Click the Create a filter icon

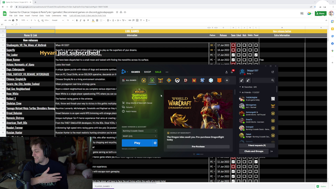[141, 20]
